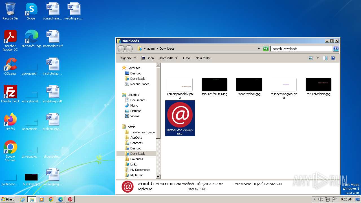Select the weddingres... Word document icon
Viewport: 361px width, 203px height.
pos(74,11)
